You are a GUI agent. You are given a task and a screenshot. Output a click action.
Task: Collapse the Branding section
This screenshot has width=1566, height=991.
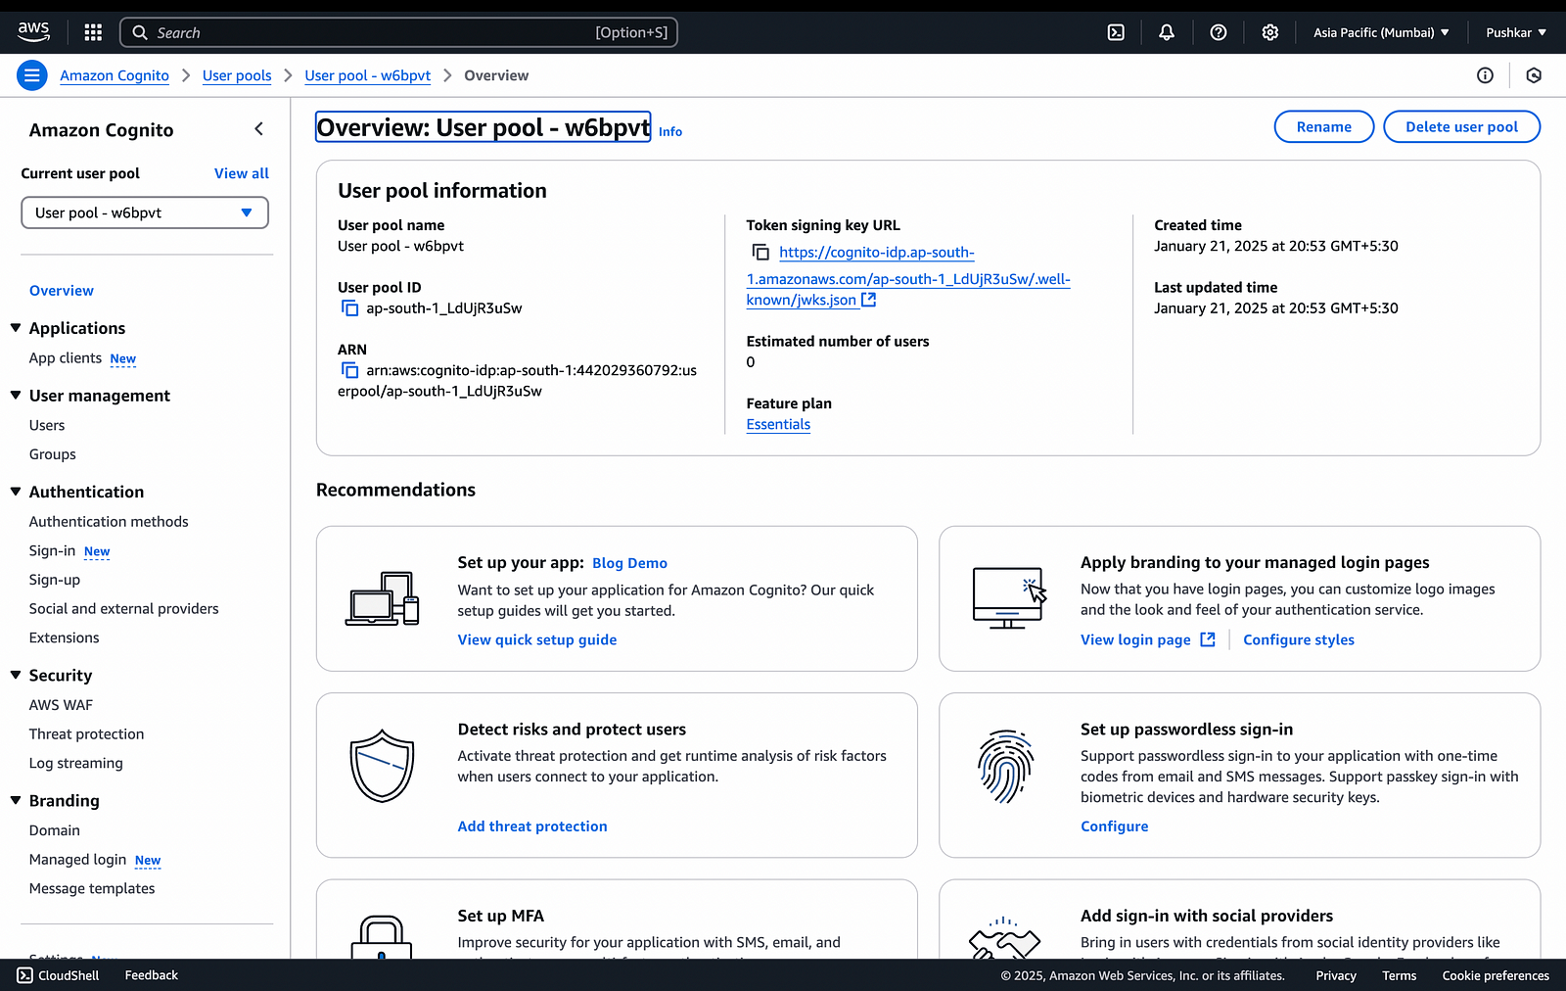click(x=16, y=801)
